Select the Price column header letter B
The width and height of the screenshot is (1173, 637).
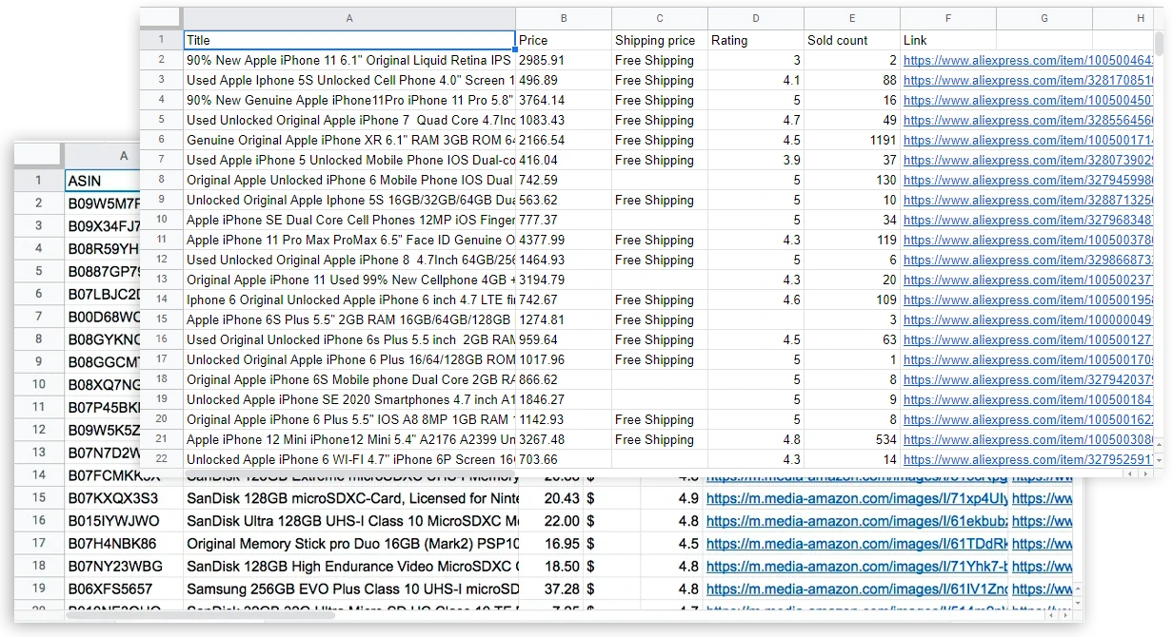(563, 17)
